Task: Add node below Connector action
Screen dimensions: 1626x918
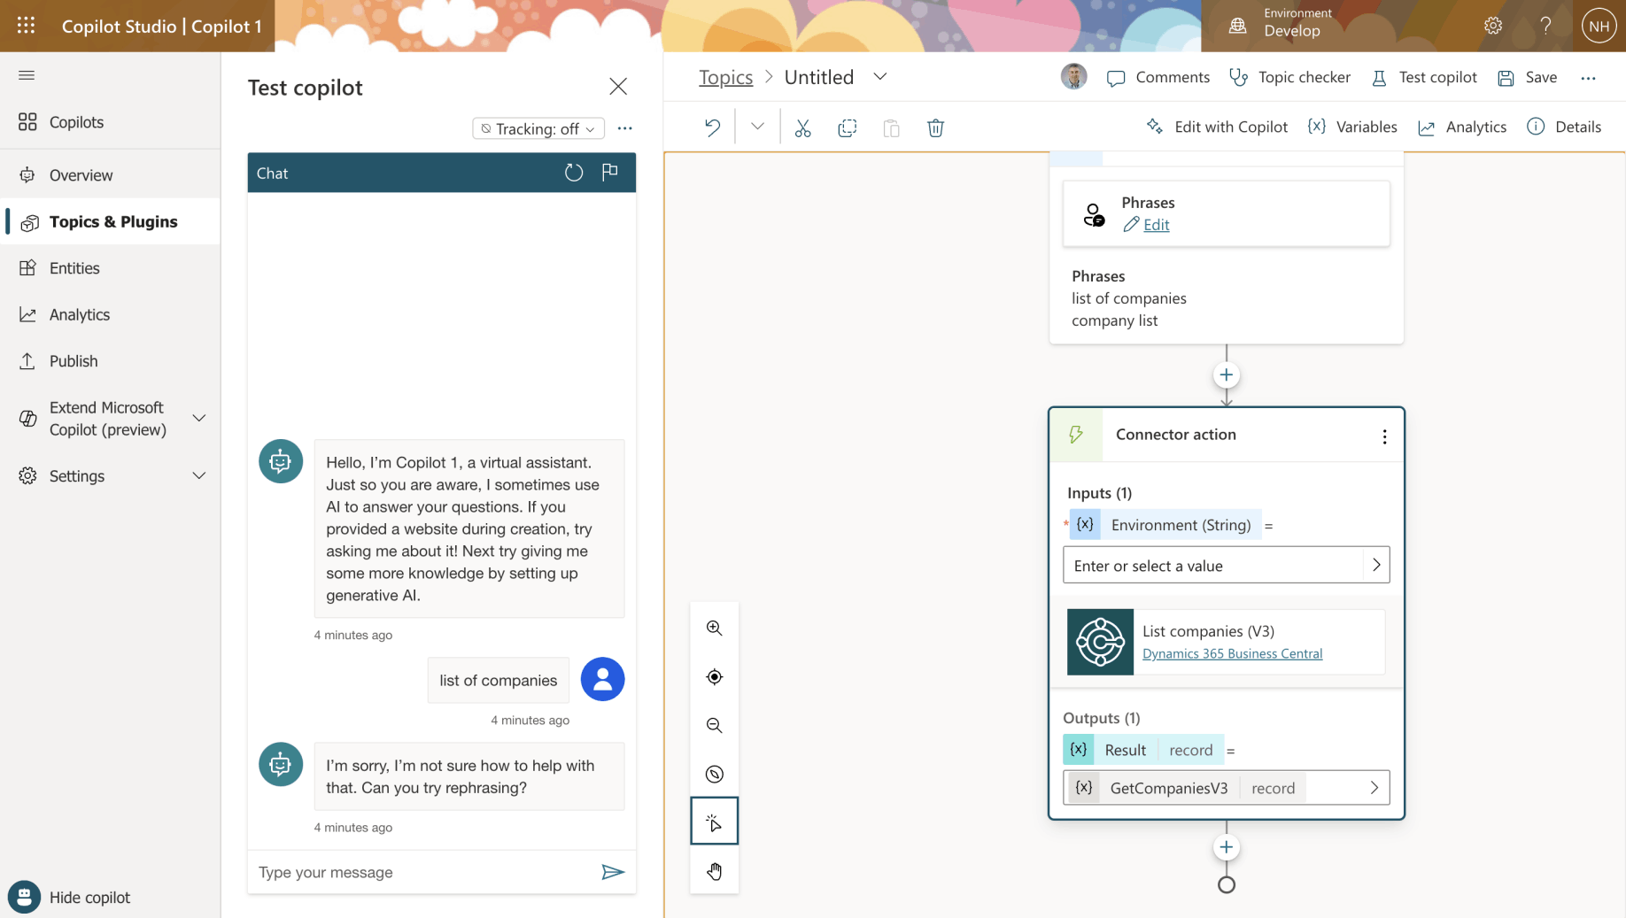Action: (1226, 847)
